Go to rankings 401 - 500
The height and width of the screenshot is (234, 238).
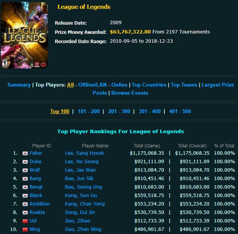tap(180, 111)
